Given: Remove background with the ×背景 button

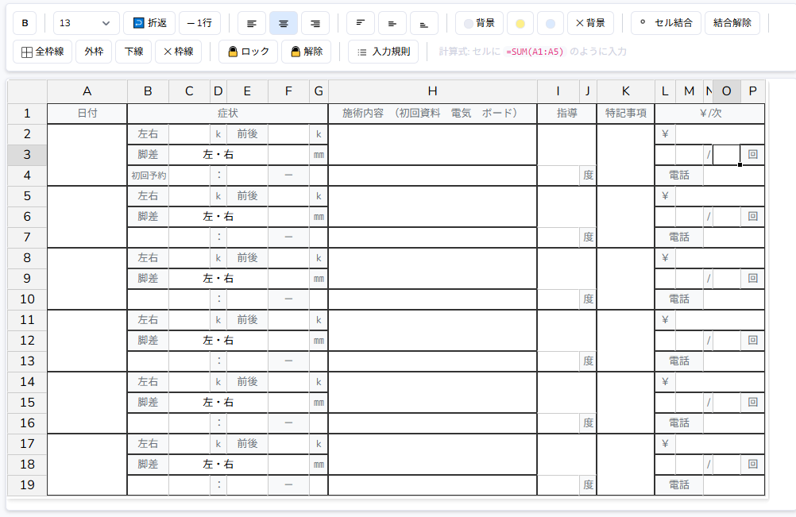Looking at the screenshot, I should tap(590, 23).
